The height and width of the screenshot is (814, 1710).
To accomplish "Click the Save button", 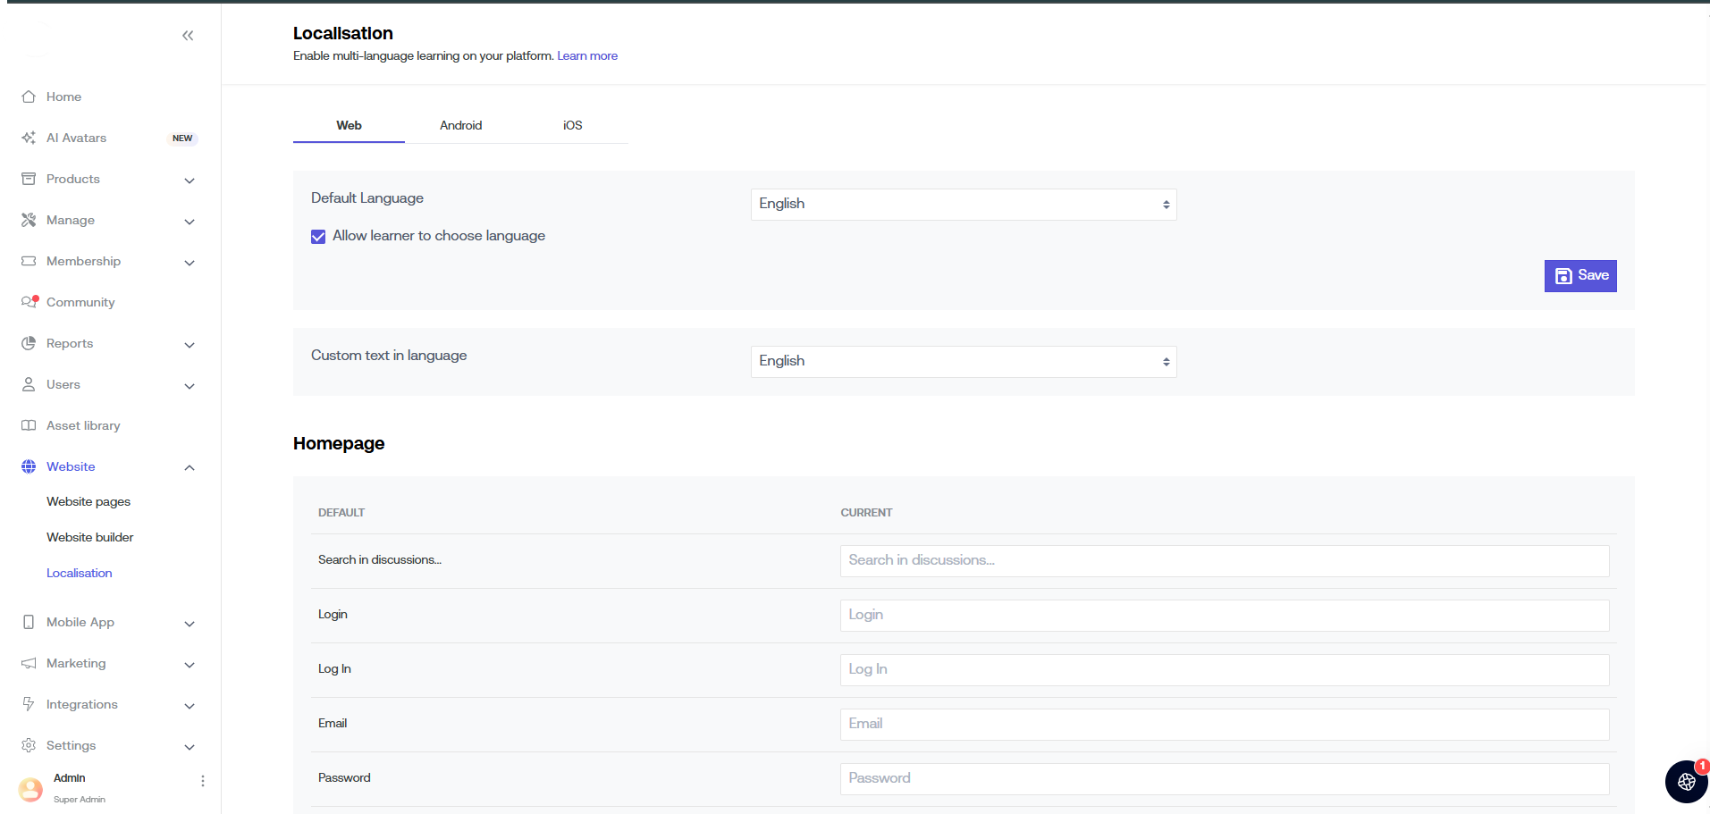I will click(1579, 276).
